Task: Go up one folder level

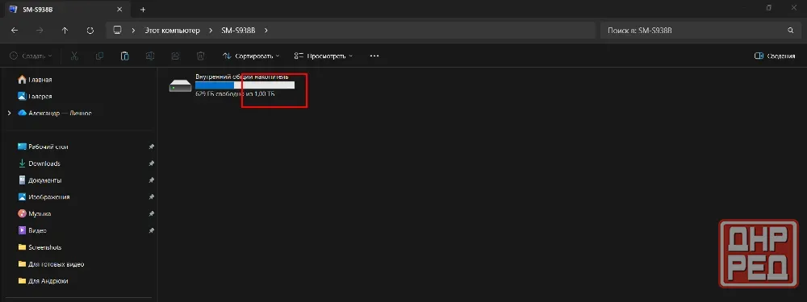Action: coord(65,31)
